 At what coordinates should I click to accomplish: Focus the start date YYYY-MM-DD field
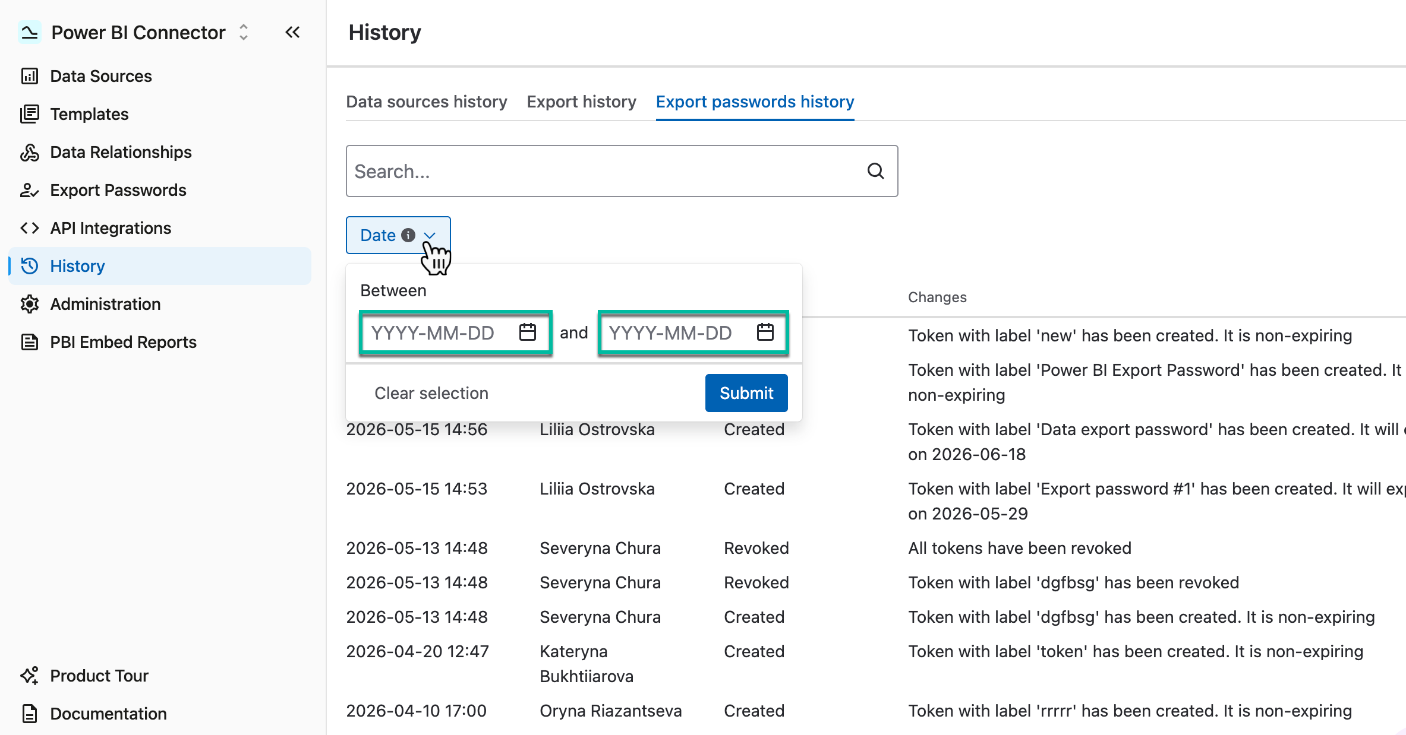[456, 332]
